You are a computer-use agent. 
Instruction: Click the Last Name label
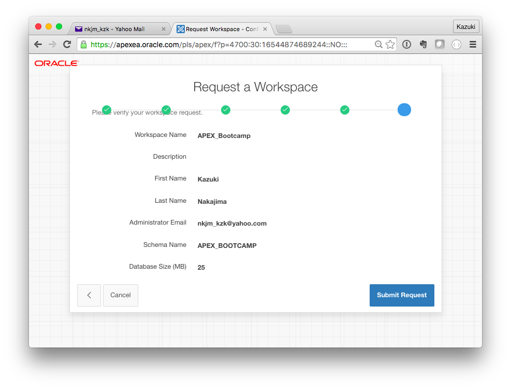pos(170,201)
